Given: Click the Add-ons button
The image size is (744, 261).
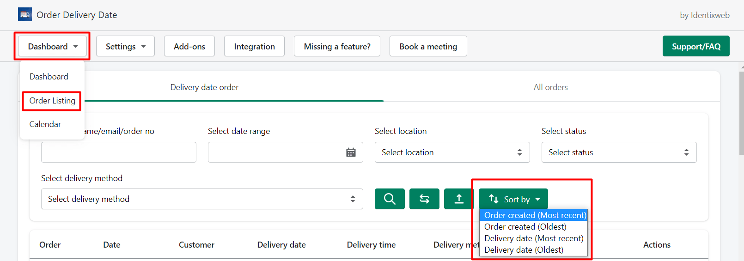Looking at the screenshot, I should click(189, 46).
